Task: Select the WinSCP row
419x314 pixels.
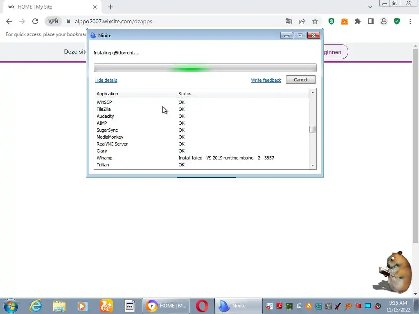Action: (201, 102)
